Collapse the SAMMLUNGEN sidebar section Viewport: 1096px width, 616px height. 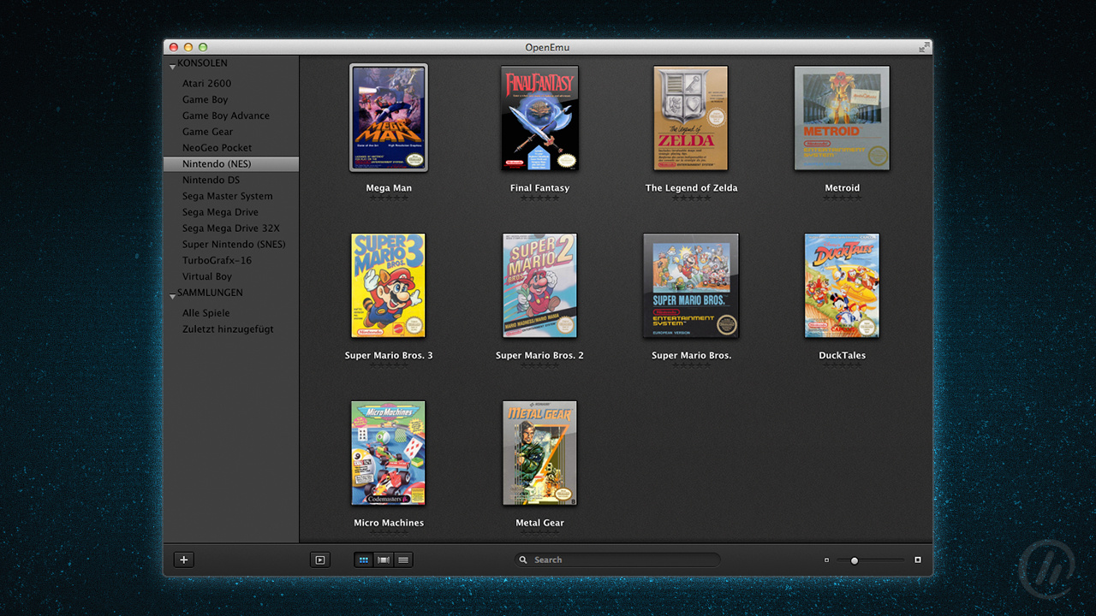173,294
